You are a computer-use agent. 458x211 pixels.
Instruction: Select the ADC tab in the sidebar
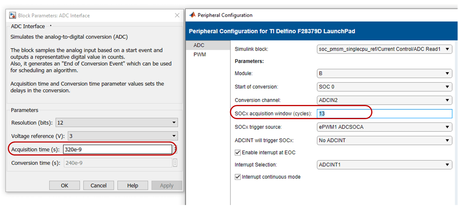(x=199, y=45)
